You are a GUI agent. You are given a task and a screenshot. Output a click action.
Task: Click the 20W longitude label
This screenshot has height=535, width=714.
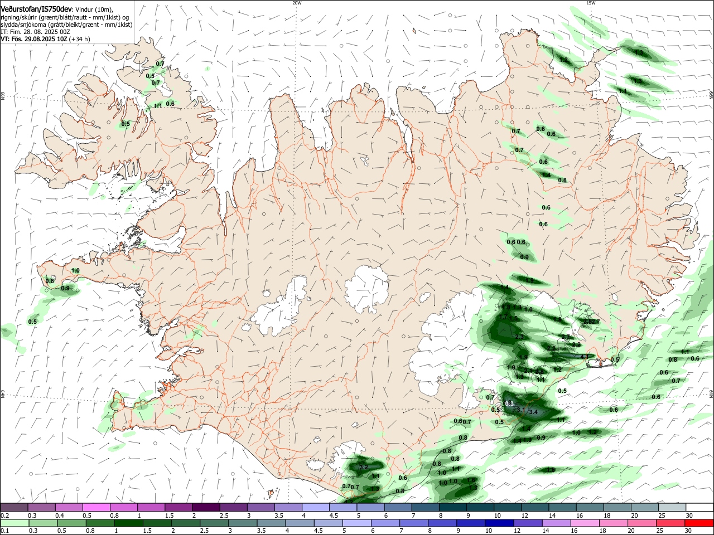pos(297,2)
